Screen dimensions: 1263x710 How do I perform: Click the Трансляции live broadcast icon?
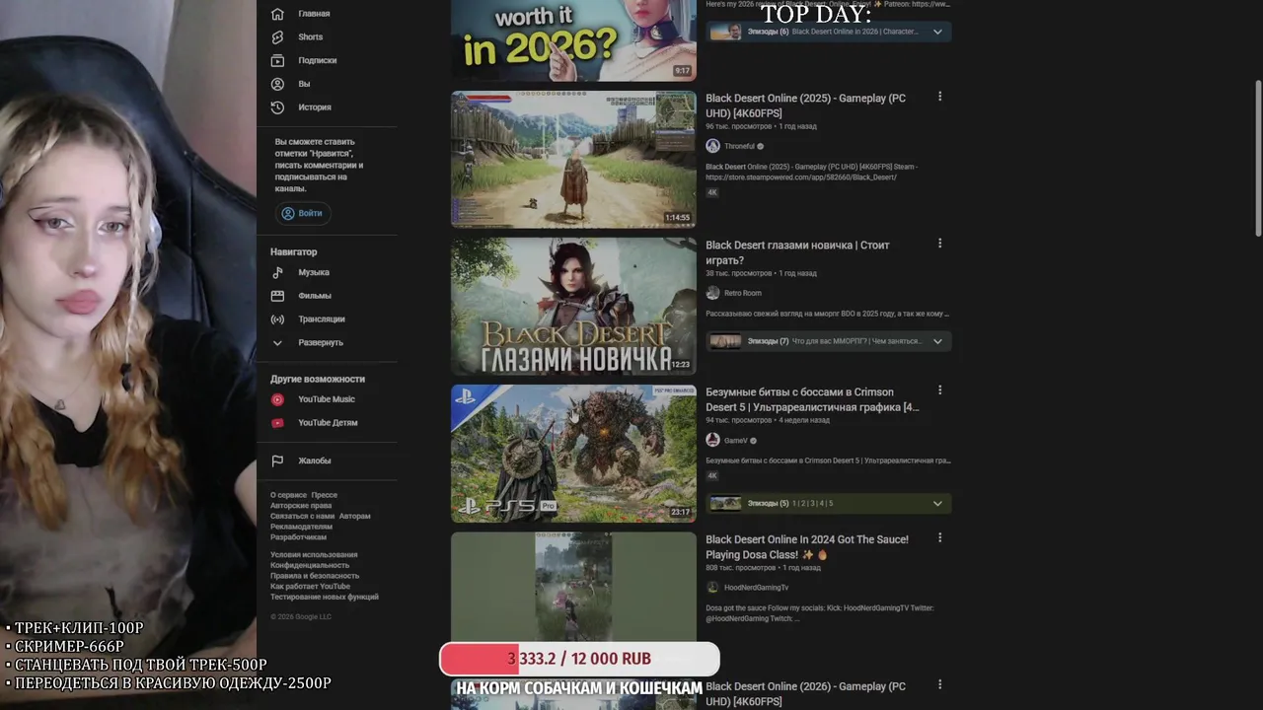(277, 319)
